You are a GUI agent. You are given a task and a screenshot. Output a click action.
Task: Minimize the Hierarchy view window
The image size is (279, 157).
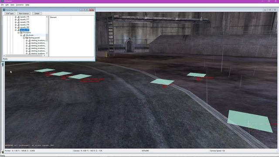pos(82,10)
